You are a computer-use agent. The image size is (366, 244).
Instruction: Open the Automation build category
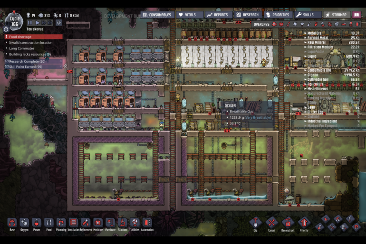(147, 223)
